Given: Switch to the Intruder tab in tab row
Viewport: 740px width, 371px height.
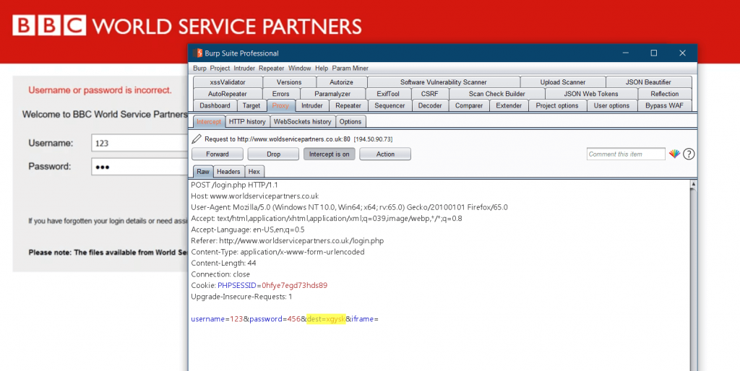Looking at the screenshot, I should 312,105.
